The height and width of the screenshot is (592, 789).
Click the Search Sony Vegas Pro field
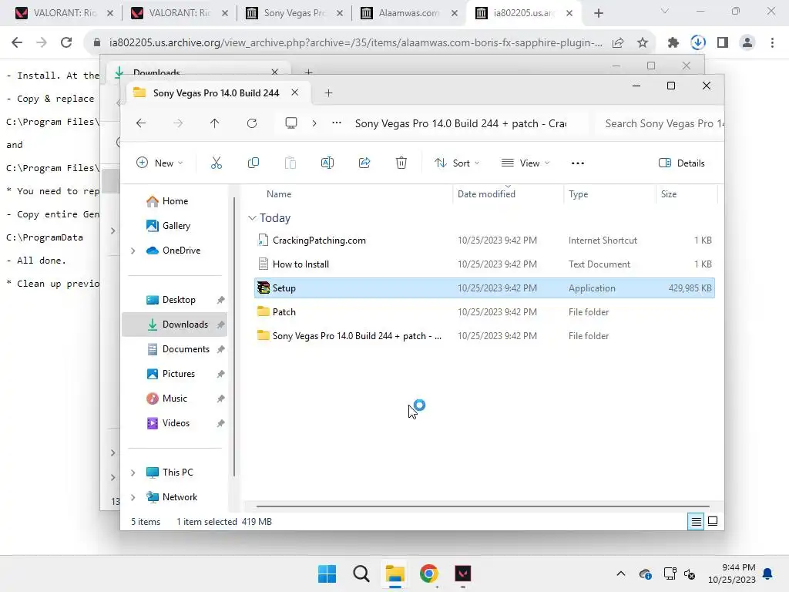659,124
